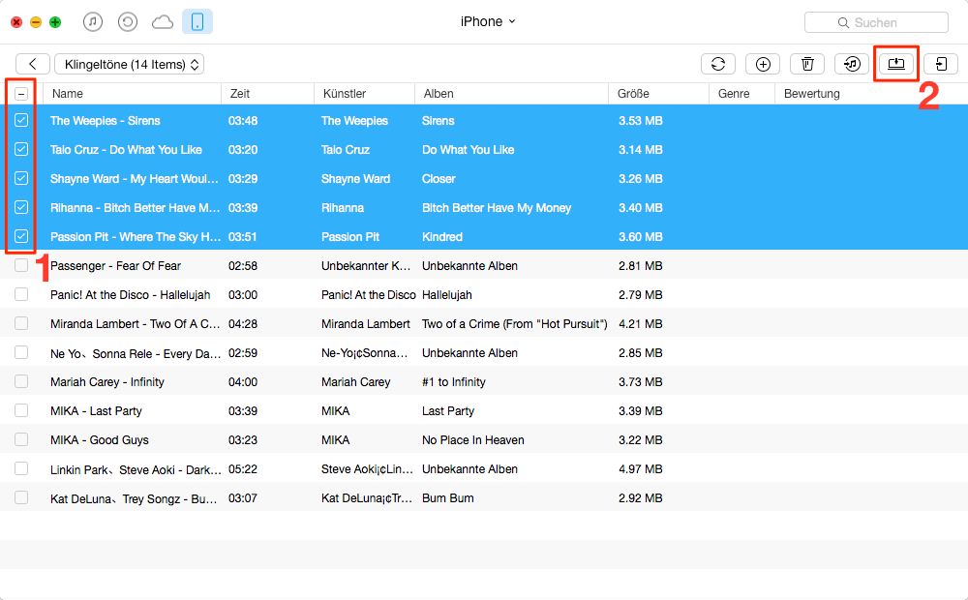Viewport: 968px width, 600px height.
Task: Delete selected items with the trash icon
Action: point(807,64)
